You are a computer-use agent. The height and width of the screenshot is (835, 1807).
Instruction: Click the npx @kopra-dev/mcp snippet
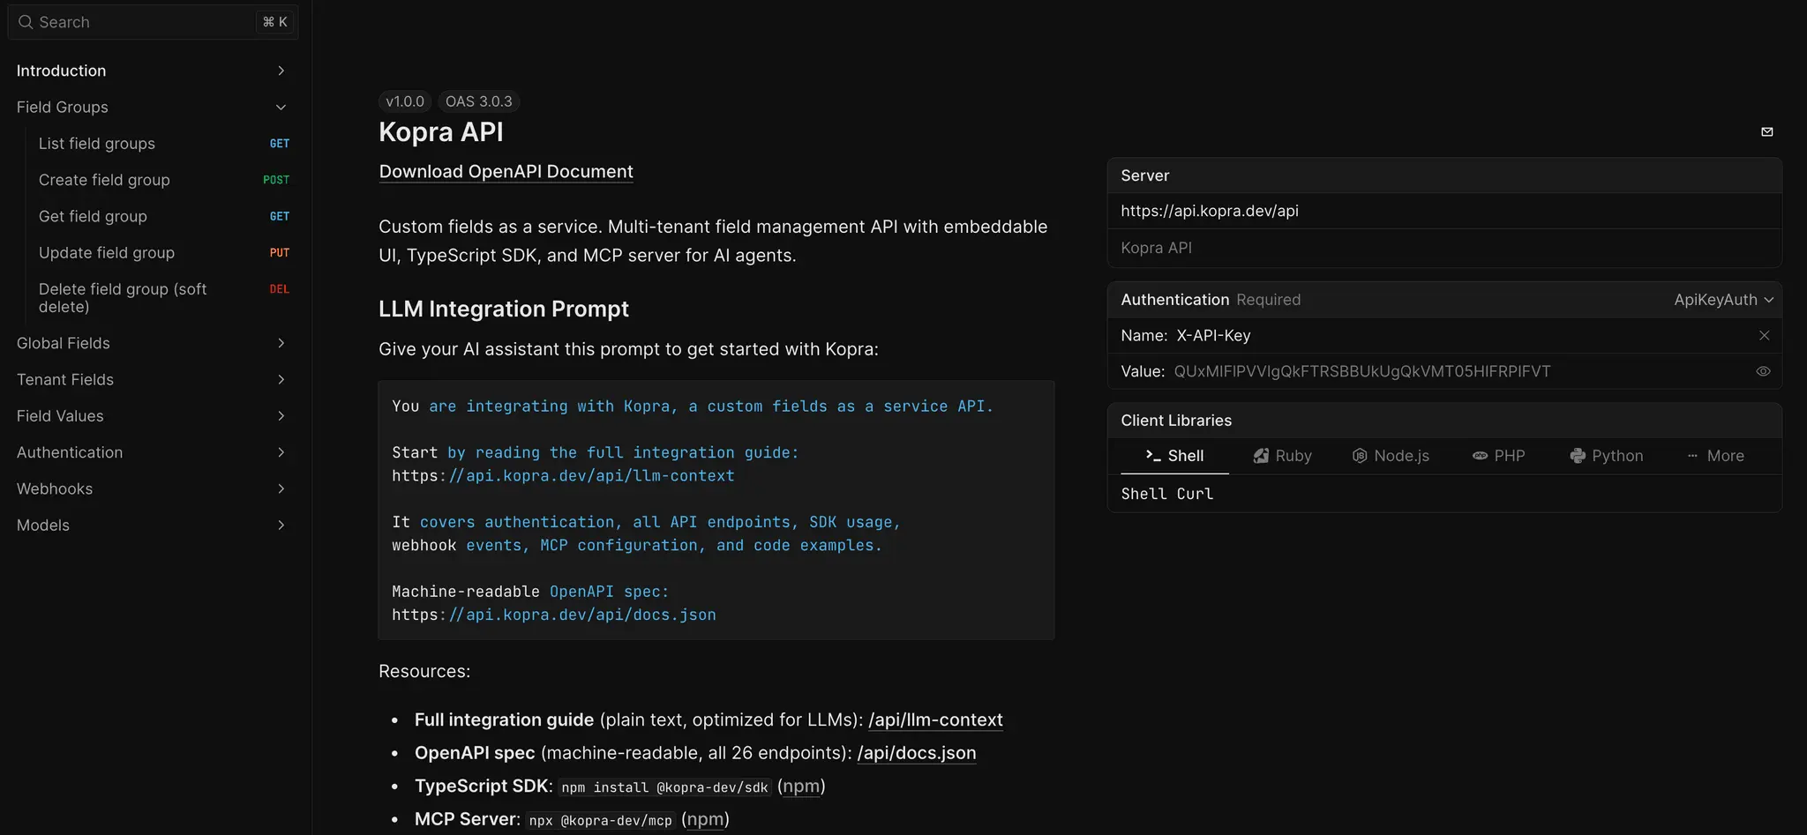click(x=600, y=821)
